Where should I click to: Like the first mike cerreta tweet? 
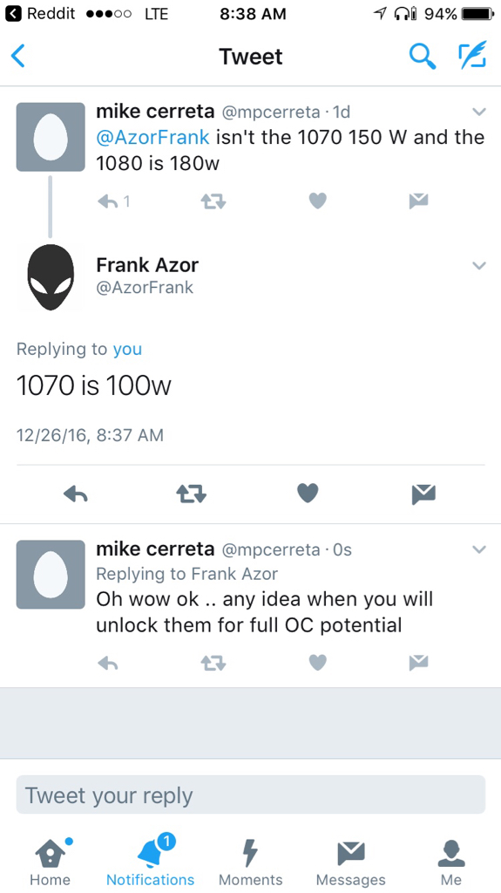(318, 201)
